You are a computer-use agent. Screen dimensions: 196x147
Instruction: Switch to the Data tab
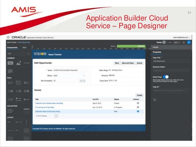24,48
